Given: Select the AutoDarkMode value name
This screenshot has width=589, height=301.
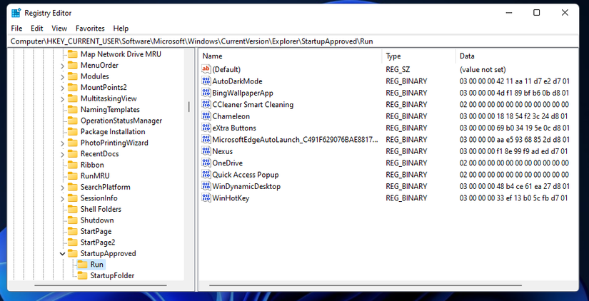Looking at the screenshot, I should click(237, 81).
